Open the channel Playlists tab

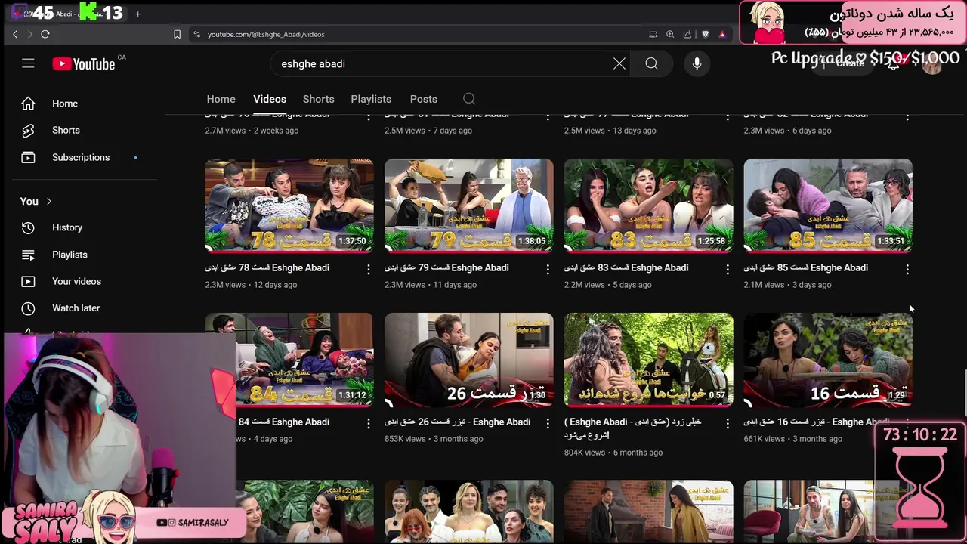pyautogui.click(x=371, y=99)
